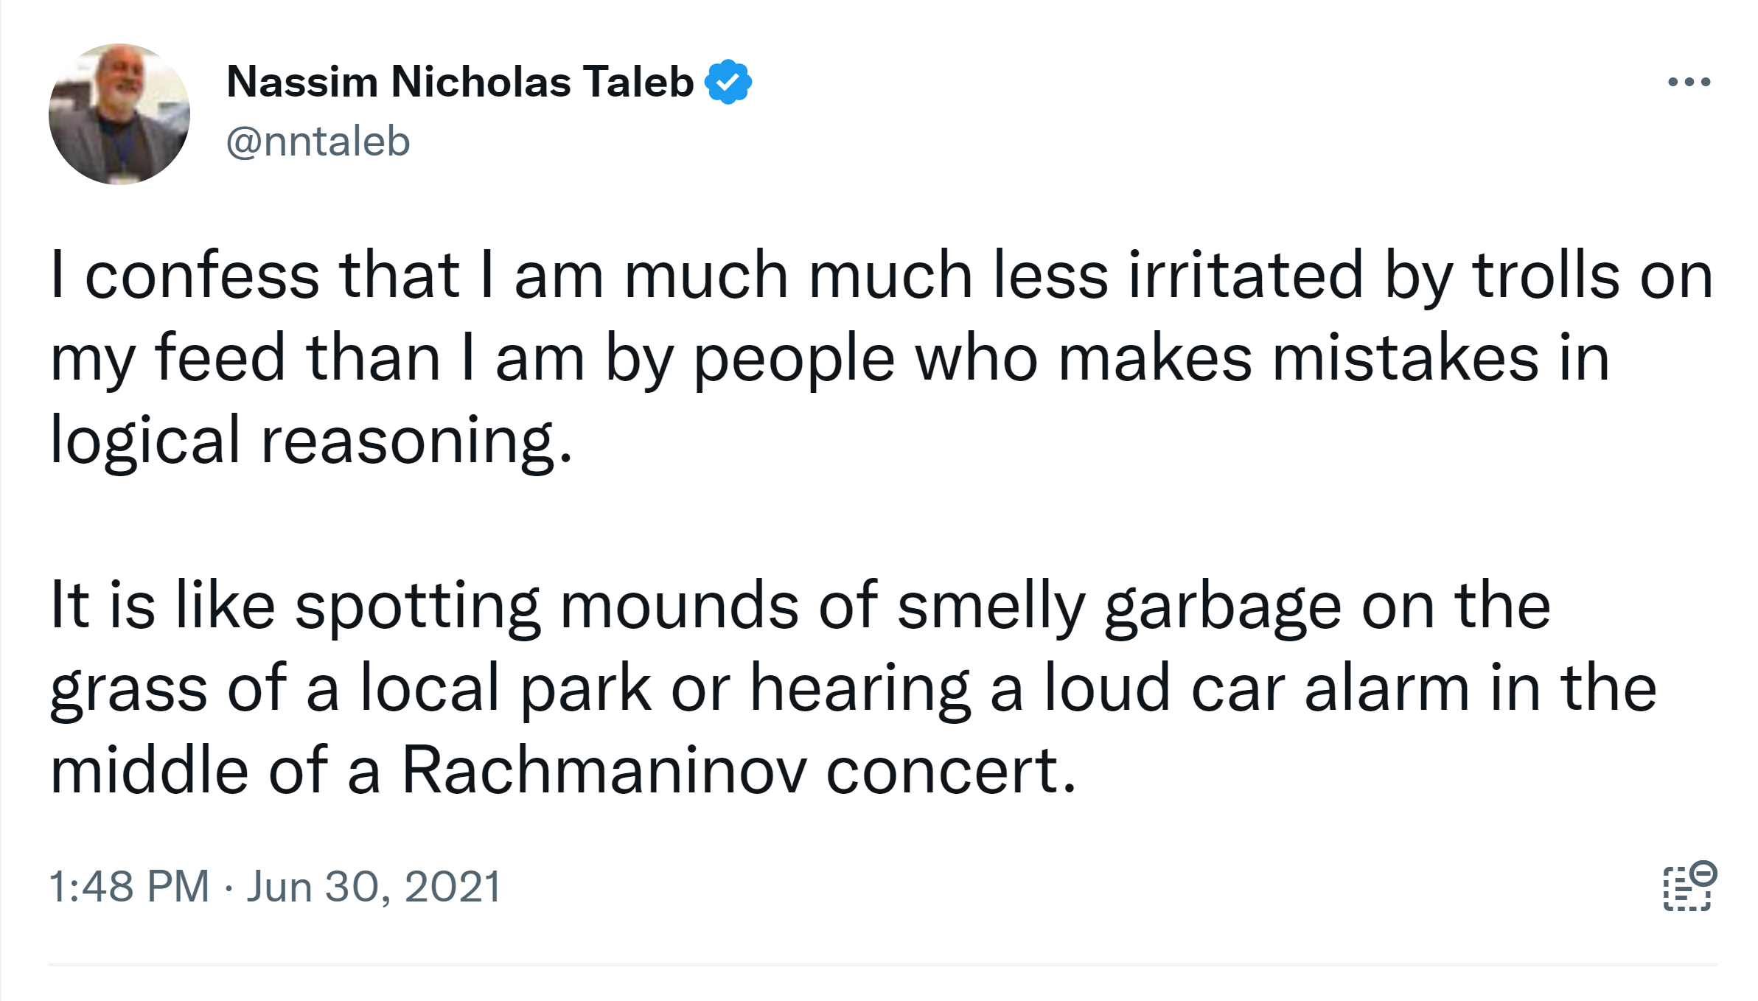The image size is (1758, 1001).
Task: Click the word "alarm" in the tweet
Action: [x=1387, y=688]
